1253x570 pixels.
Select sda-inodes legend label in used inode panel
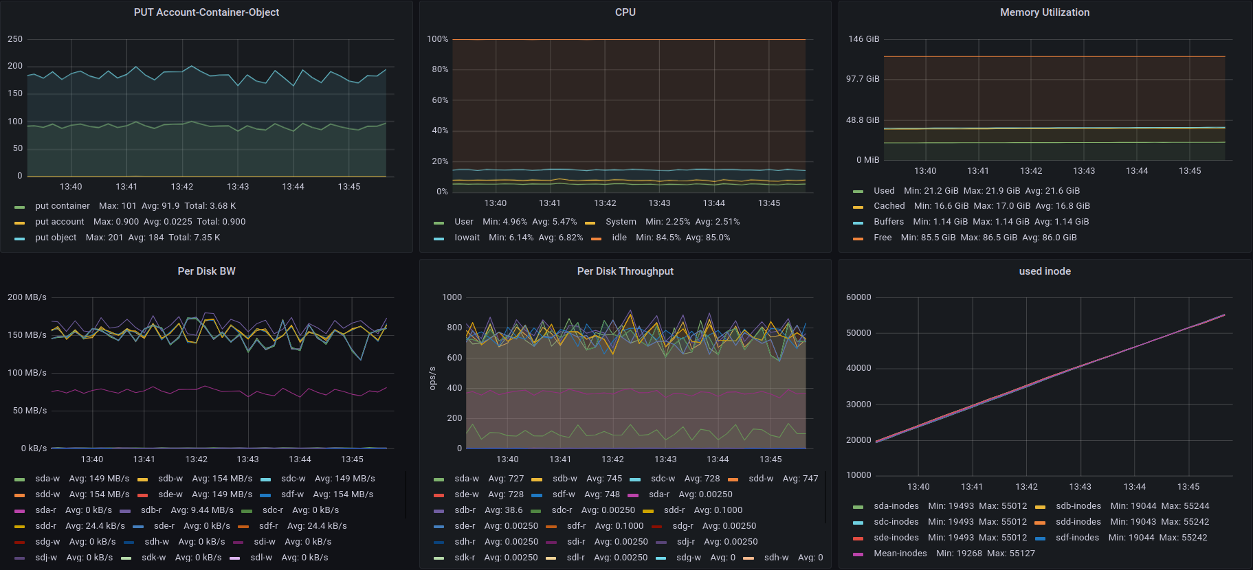[896, 506]
